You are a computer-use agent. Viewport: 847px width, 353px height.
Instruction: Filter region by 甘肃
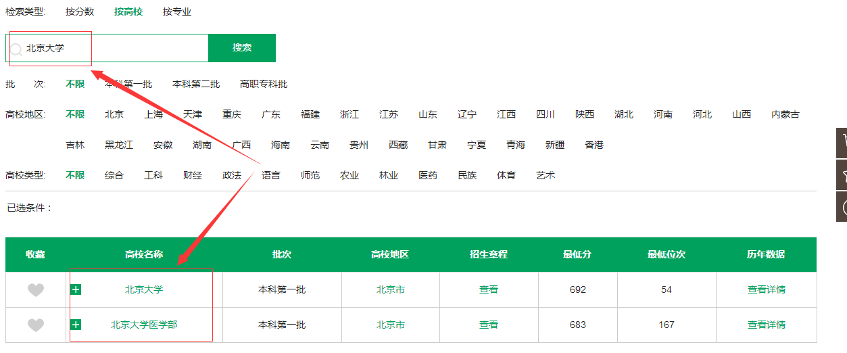tap(437, 145)
